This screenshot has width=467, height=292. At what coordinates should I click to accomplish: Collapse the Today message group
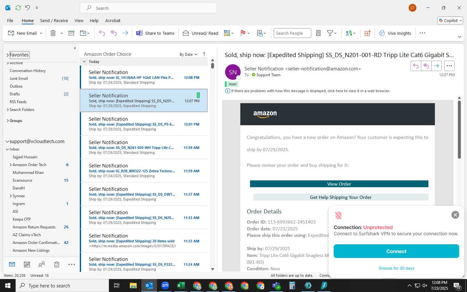(84, 62)
